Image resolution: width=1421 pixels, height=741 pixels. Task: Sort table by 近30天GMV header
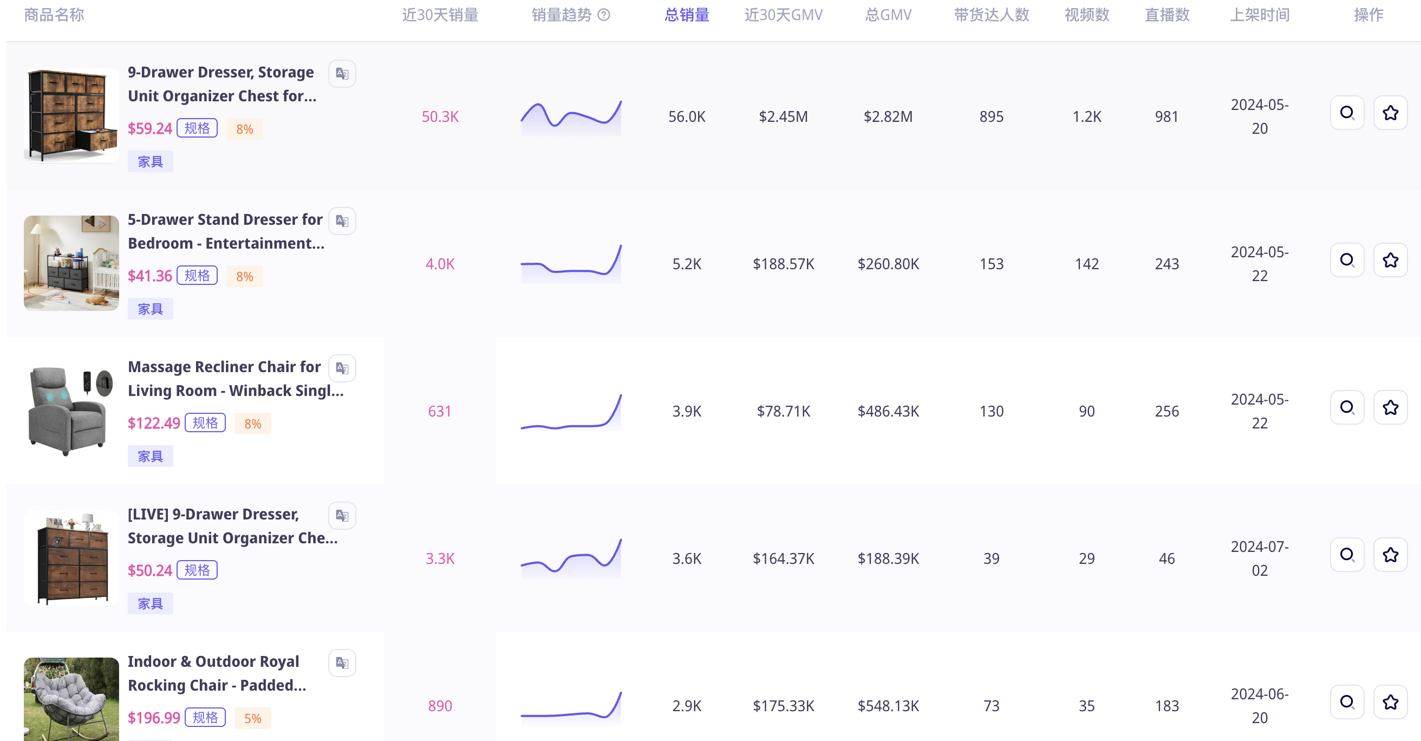coord(783,15)
